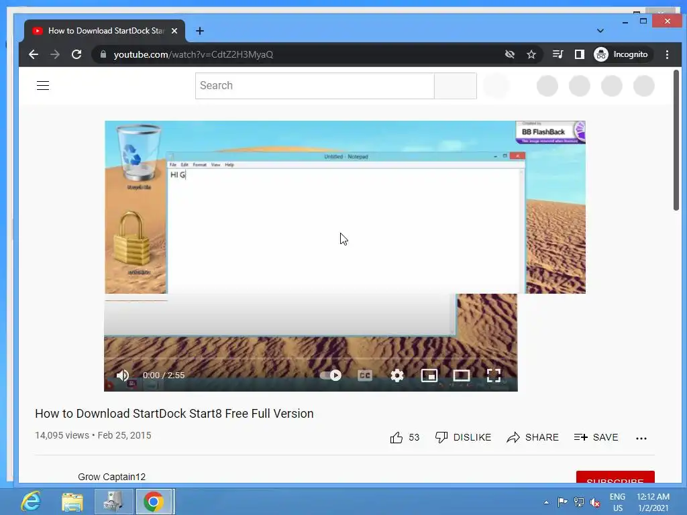Open Chrome three-dot menu
Viewport: 687px width, 515px height.
[x=667, y=54]
